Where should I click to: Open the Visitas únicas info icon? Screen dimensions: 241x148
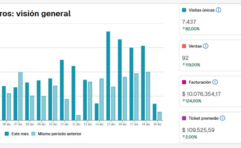(218, 10)
